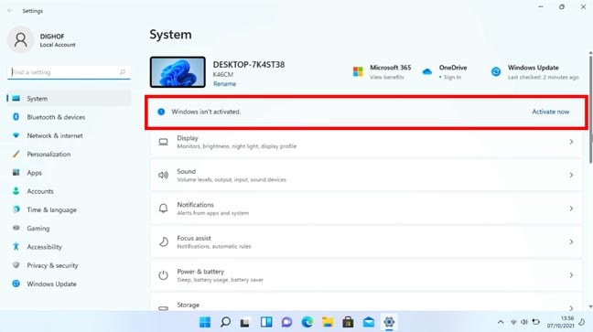The width and height of the screenshot is (593, 332).
Task: Open the Windows Start button on taskbar
Action: click(205, 322)
